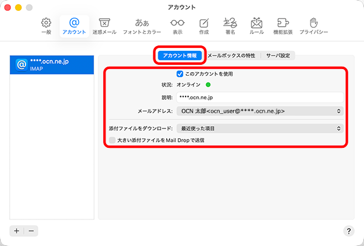Open the 迷惑メール junk mail settings
Image resolution: width=364 pixels, height=246 pixels.
click(104, 25)
